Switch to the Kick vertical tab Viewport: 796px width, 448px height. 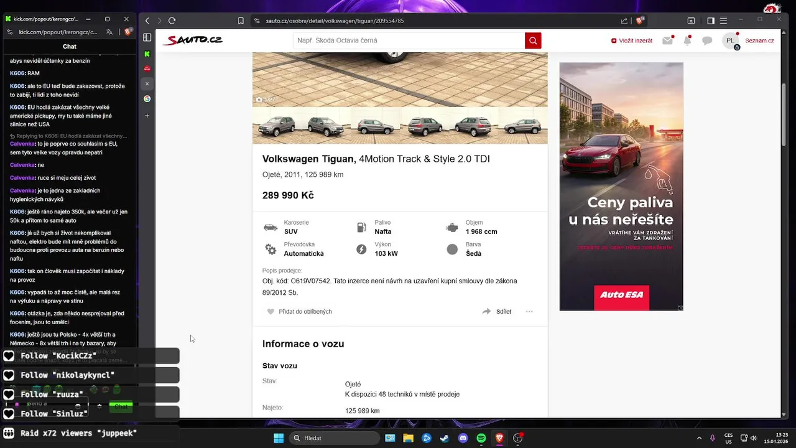pos(147,54)
